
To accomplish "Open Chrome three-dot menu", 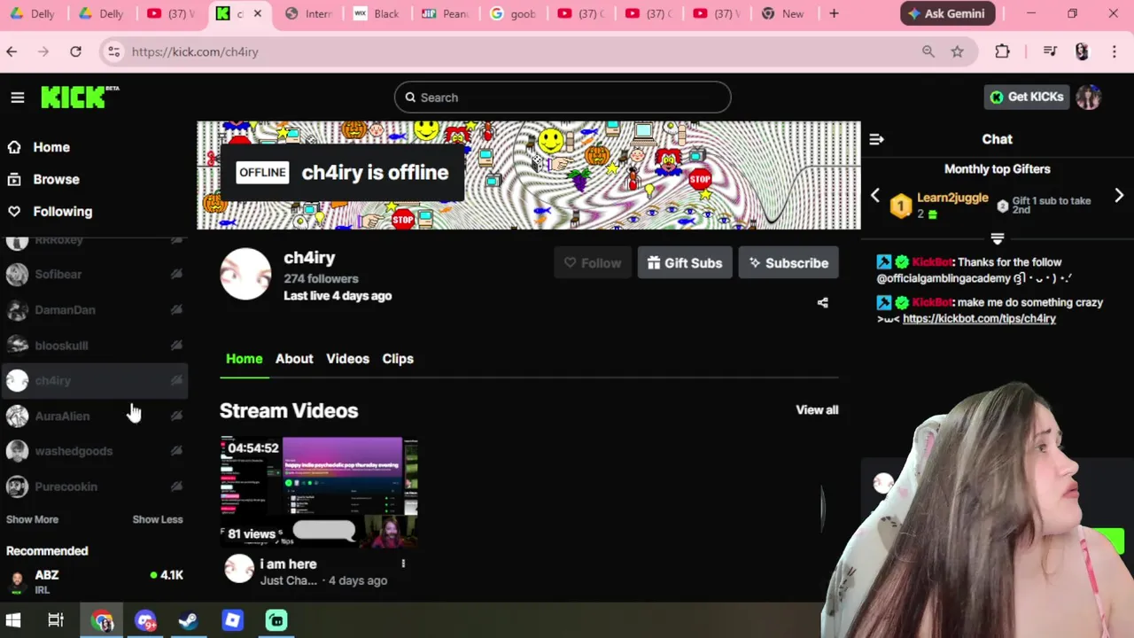I will click(1114, 51).
